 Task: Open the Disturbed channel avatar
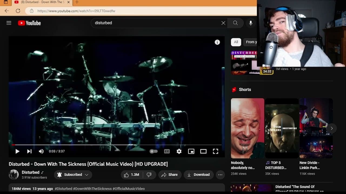pos(14,175)
